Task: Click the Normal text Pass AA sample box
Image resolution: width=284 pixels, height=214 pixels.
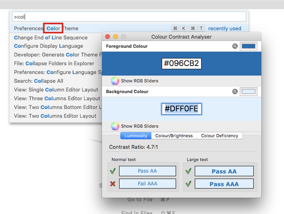Action: (x=147, y=171)
